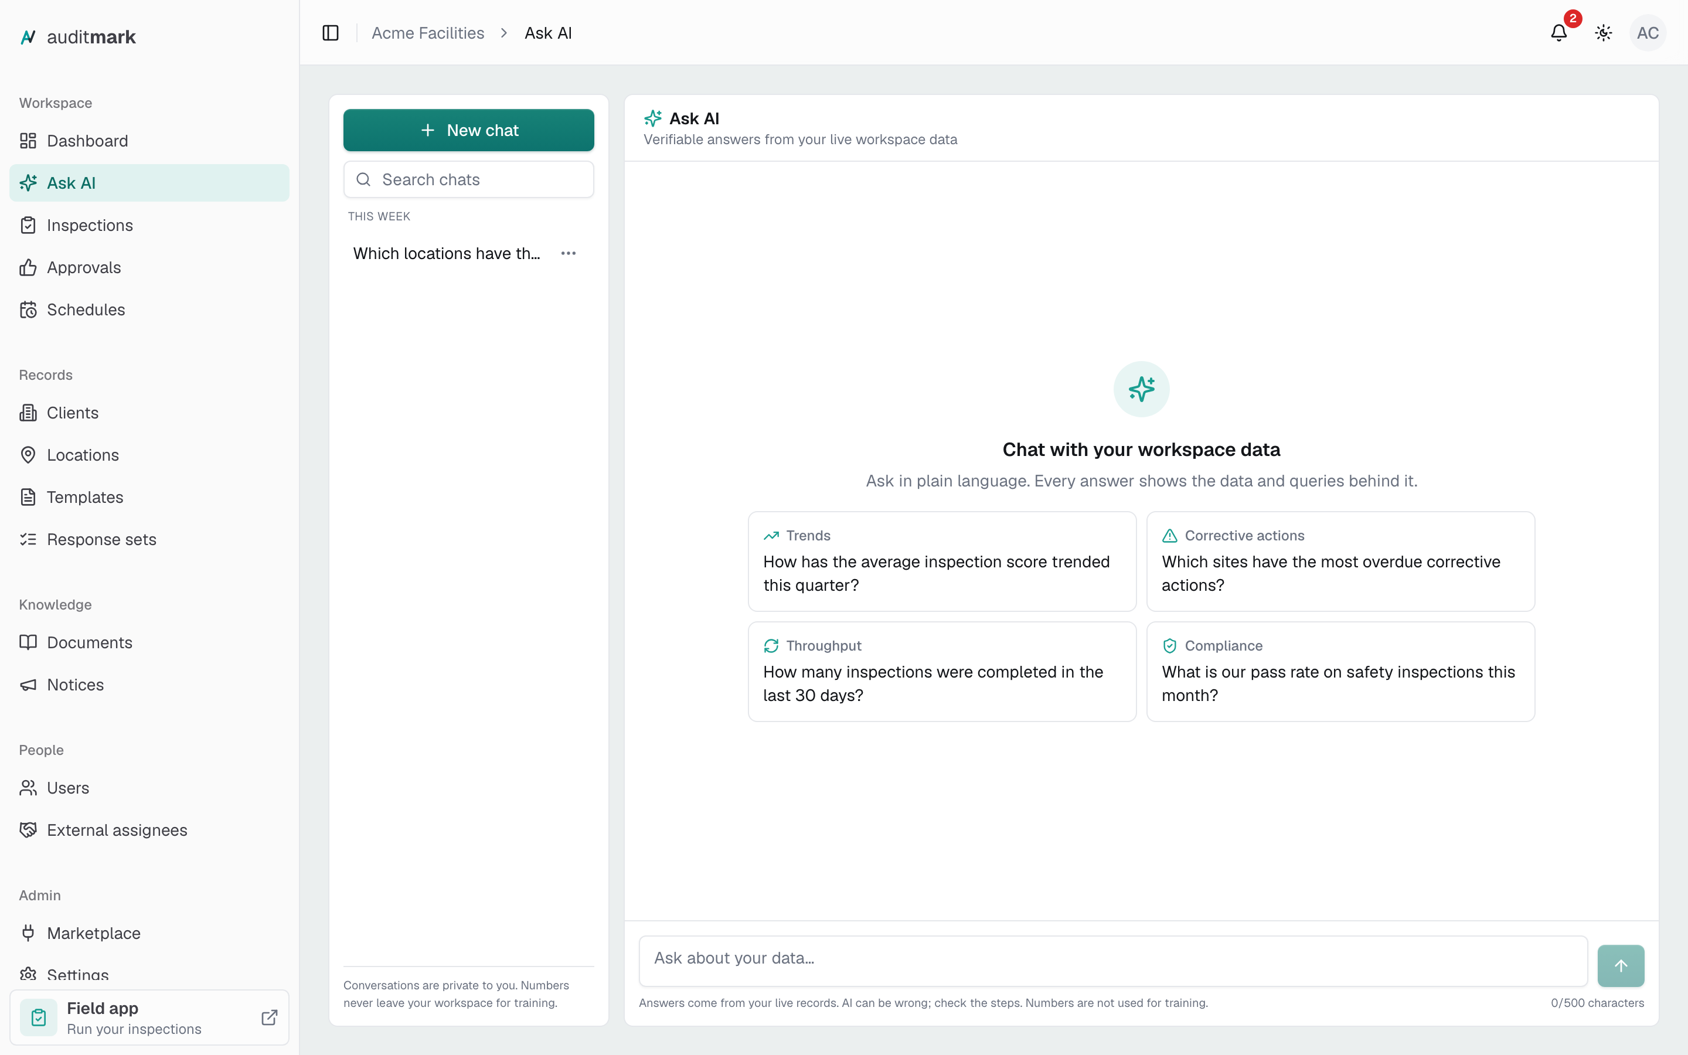The width and height of the screenshot is (1688, 1055).
Task: Click the Documents book icon
Action: click(x=28, y=642)
